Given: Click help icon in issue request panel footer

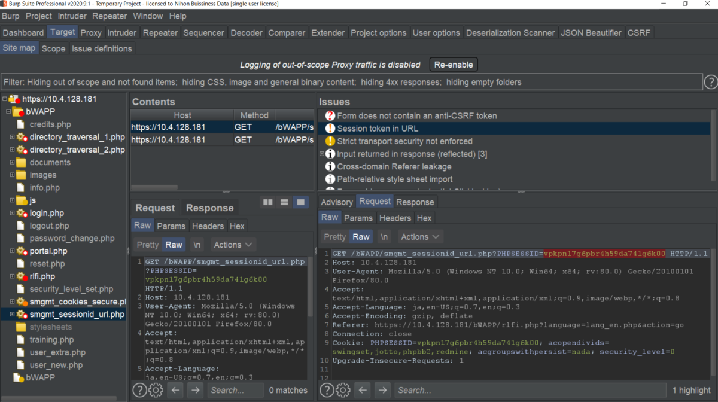Looking at the screenshot, I should pyautogui.click(x=327, y=390).
